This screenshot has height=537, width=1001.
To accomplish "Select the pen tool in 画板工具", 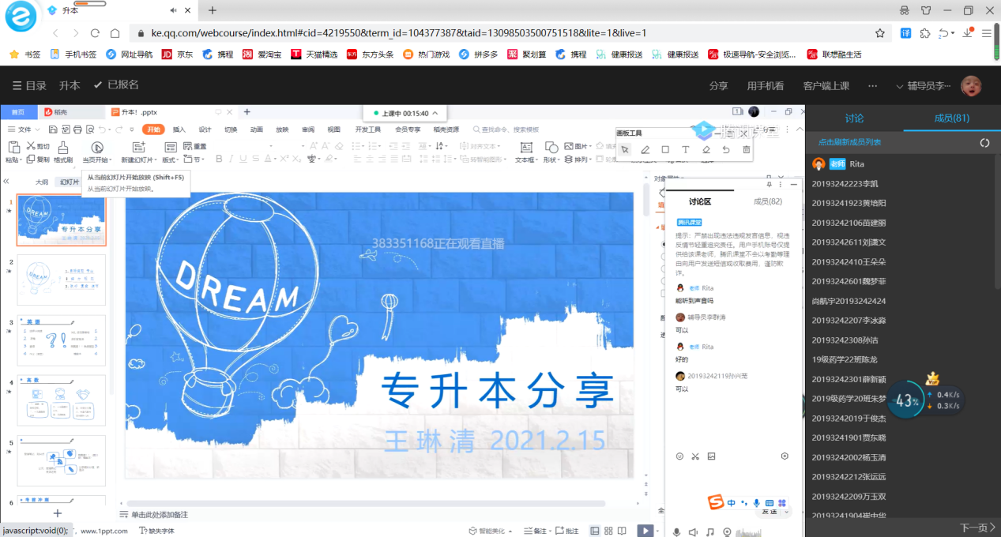I will click(645, 149).
